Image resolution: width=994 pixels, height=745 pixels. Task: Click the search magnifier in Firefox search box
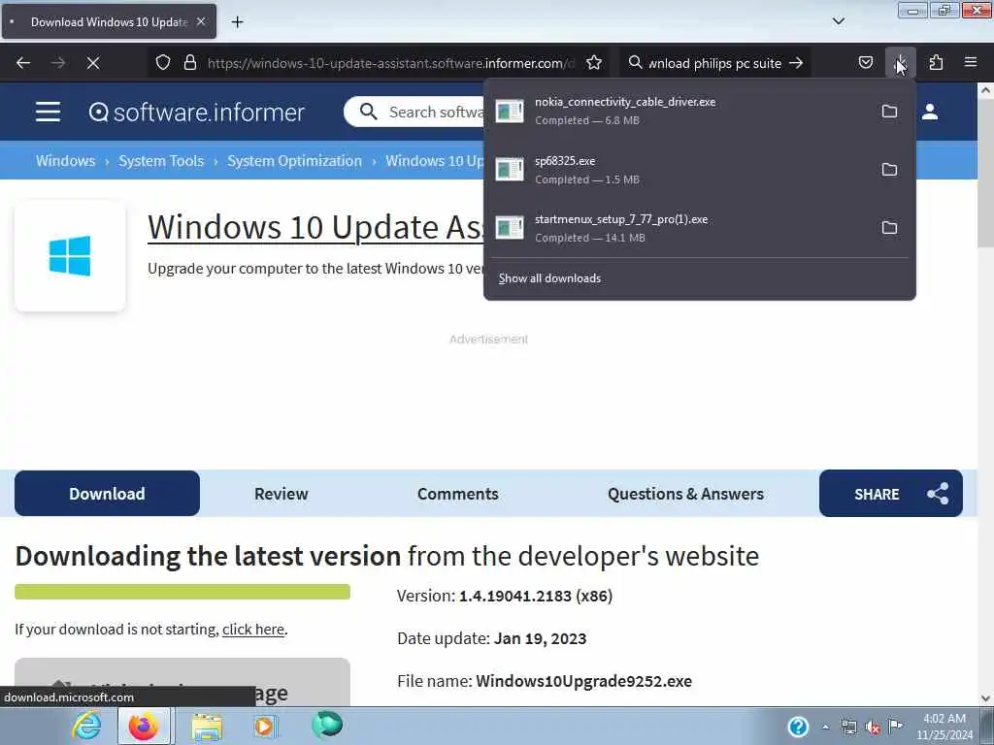[635, 63]
